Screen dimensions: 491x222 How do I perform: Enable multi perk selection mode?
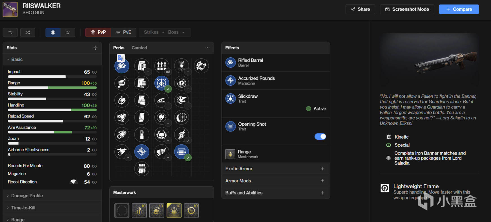tap(68, 32)
